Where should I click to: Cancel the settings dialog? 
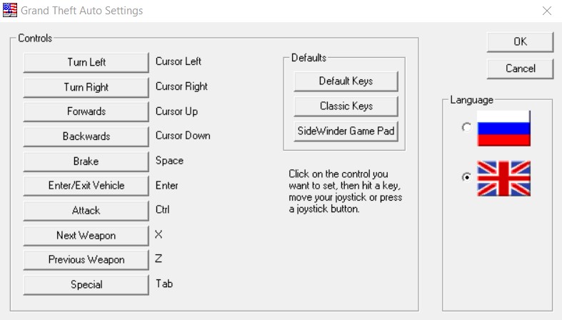(x=520, y=69)
